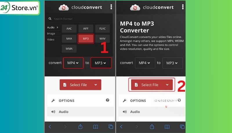Choose the FLAC format tile
The width and height of the screenshot is (232, 133).
[x=103, y=29]
